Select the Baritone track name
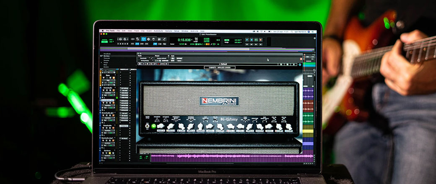 click(x=108, y=151)
